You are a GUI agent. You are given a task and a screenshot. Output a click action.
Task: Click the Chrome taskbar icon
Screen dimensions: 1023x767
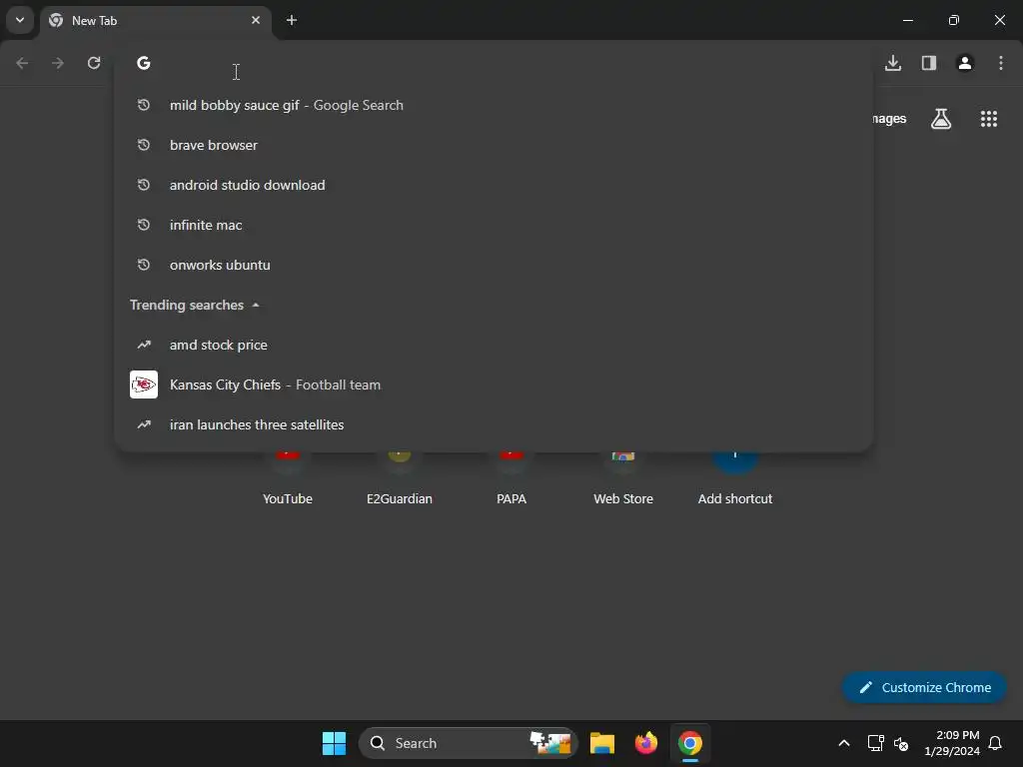689,743
